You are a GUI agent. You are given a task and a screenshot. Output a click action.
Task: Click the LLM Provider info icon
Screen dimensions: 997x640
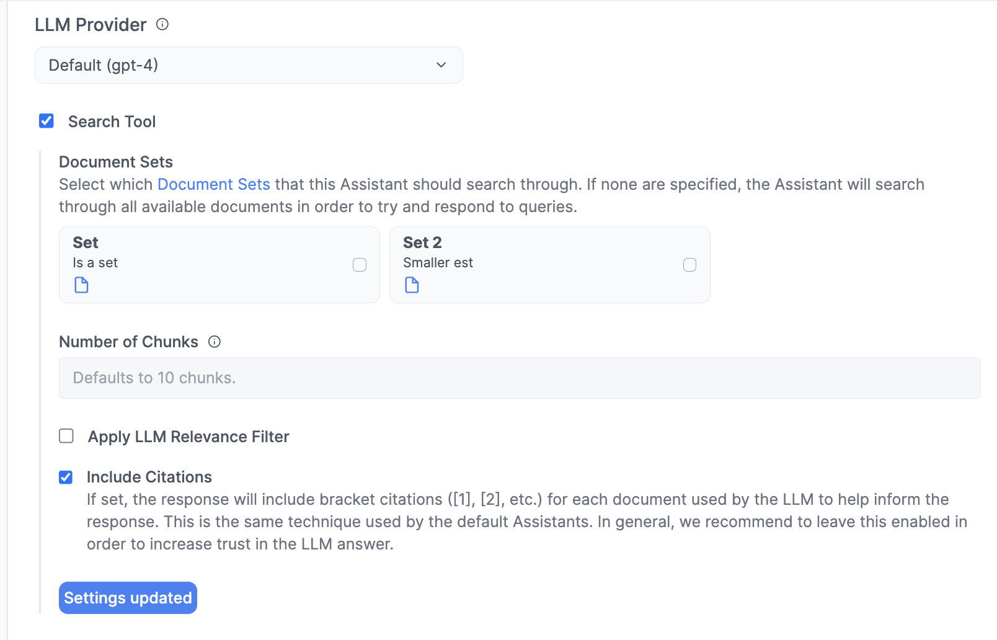pyautogui.click(x=162, y=25)
